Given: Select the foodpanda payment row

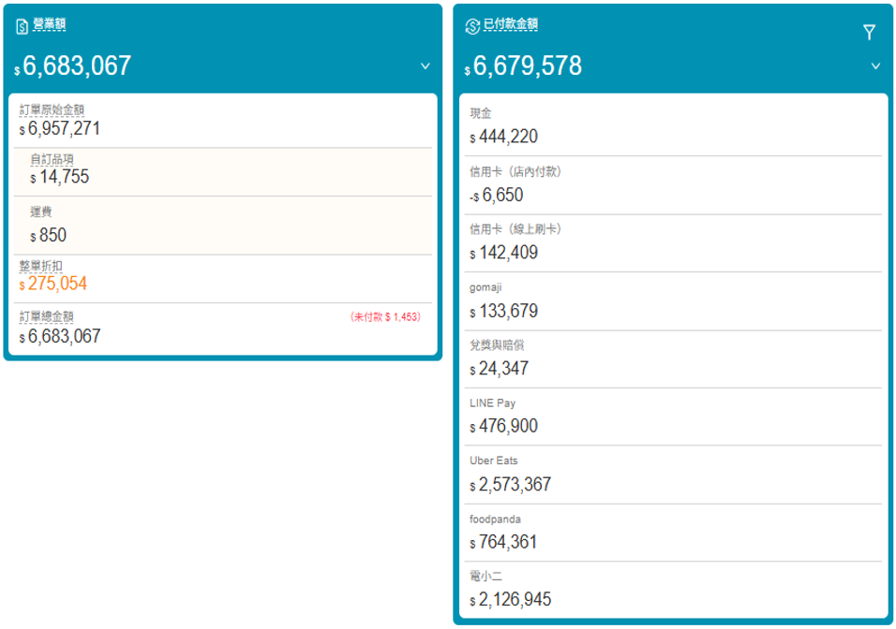Looking at the screenshot, I should coord(671,533).
